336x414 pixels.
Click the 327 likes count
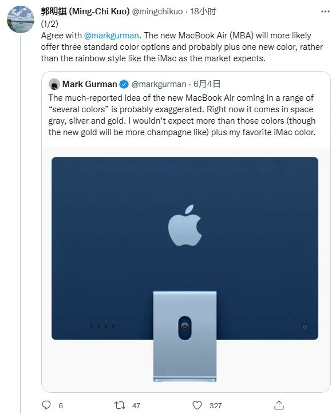[215, 405]
